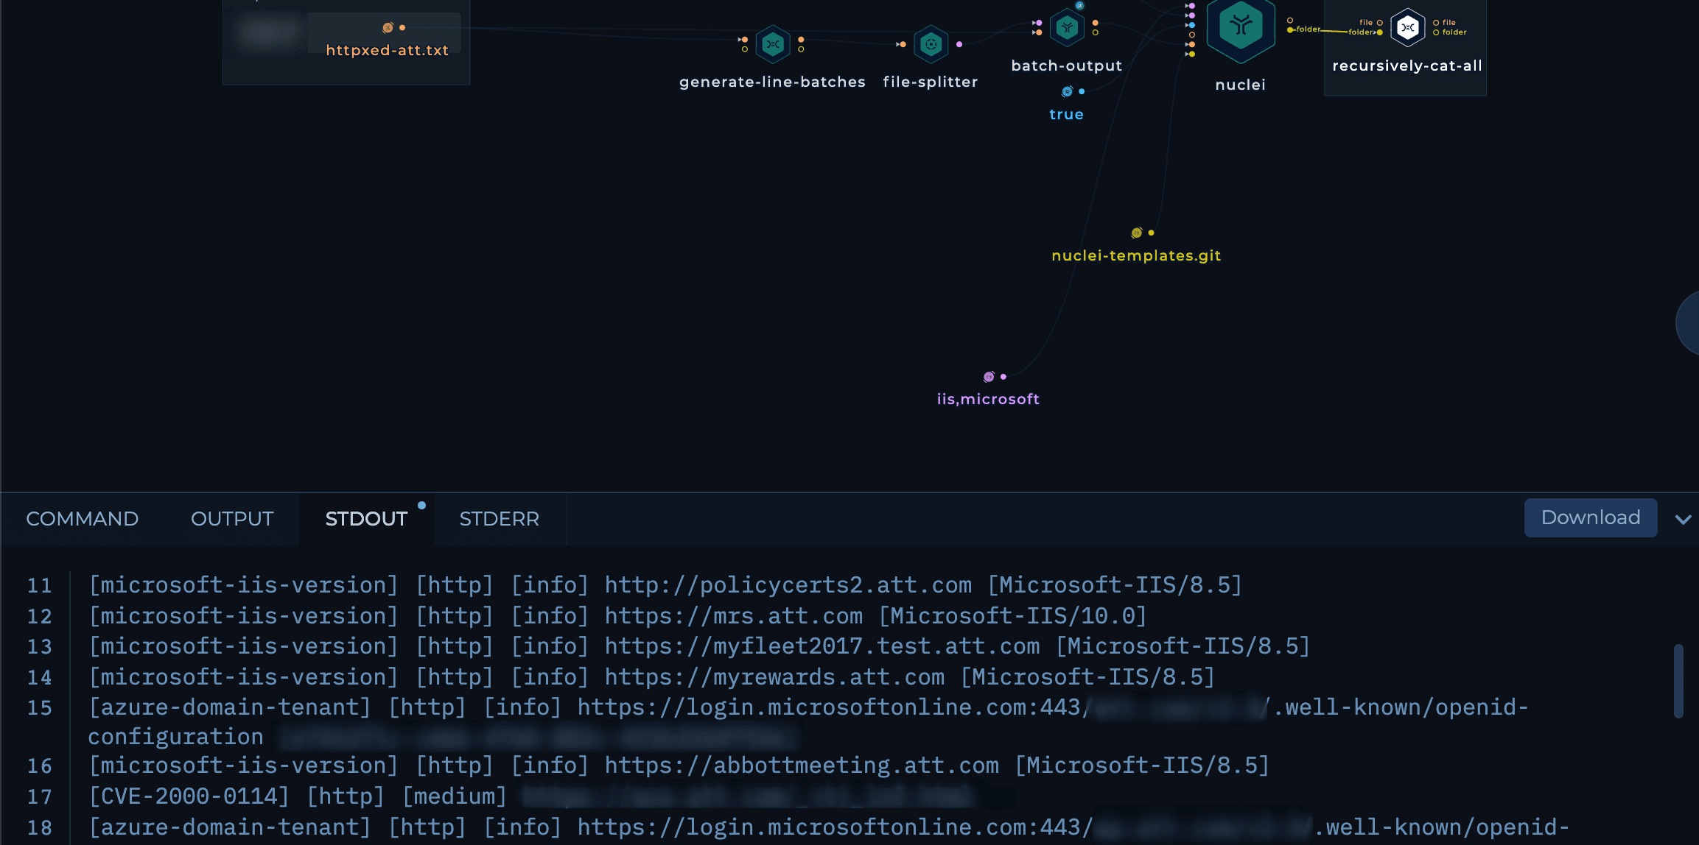Click the httpxed-att.txt input node icon
The height and width of the screenshot is (845, 1699).
[388, 28]
